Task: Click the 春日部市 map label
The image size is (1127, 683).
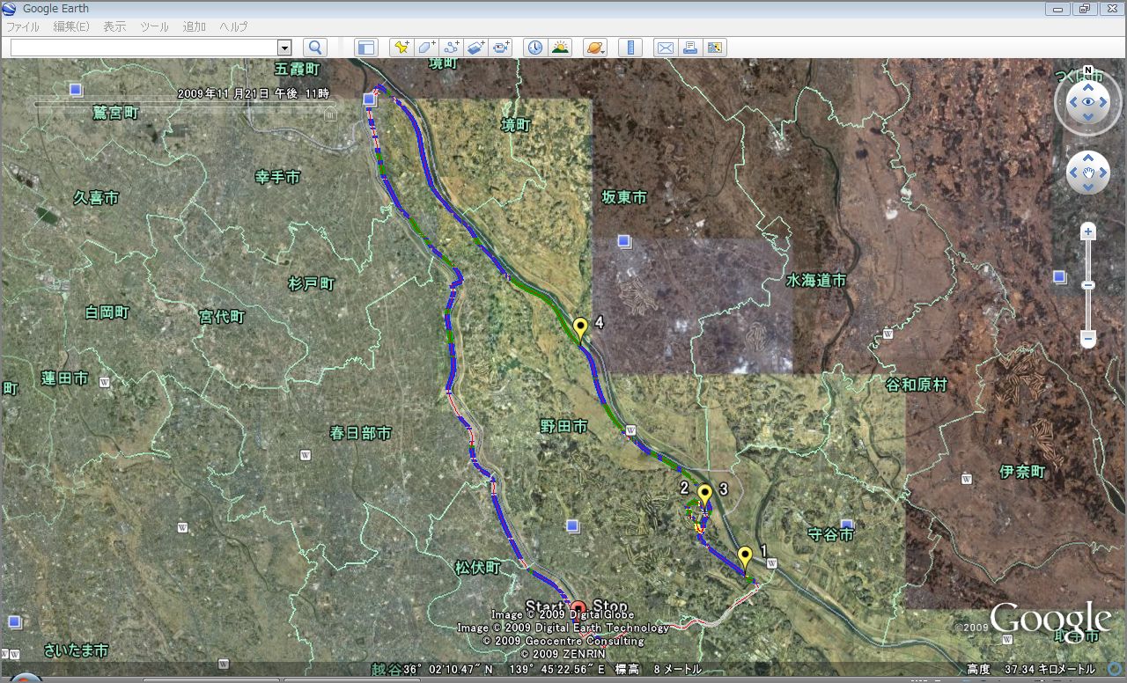Action: (361, 433)
